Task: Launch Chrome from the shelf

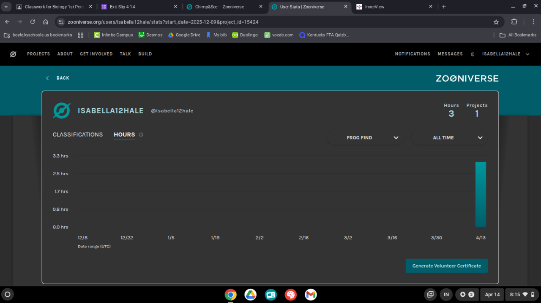Action: pos(230,295)
